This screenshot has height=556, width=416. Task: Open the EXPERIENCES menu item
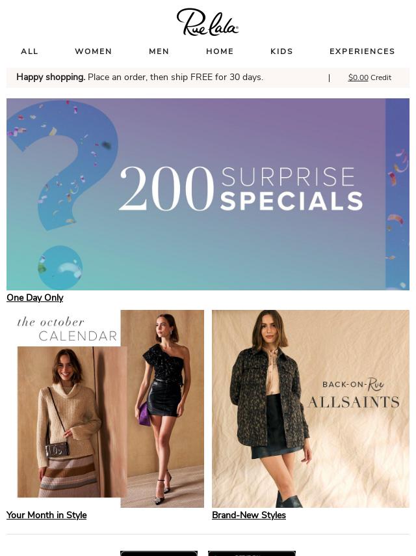click(362, 51)
